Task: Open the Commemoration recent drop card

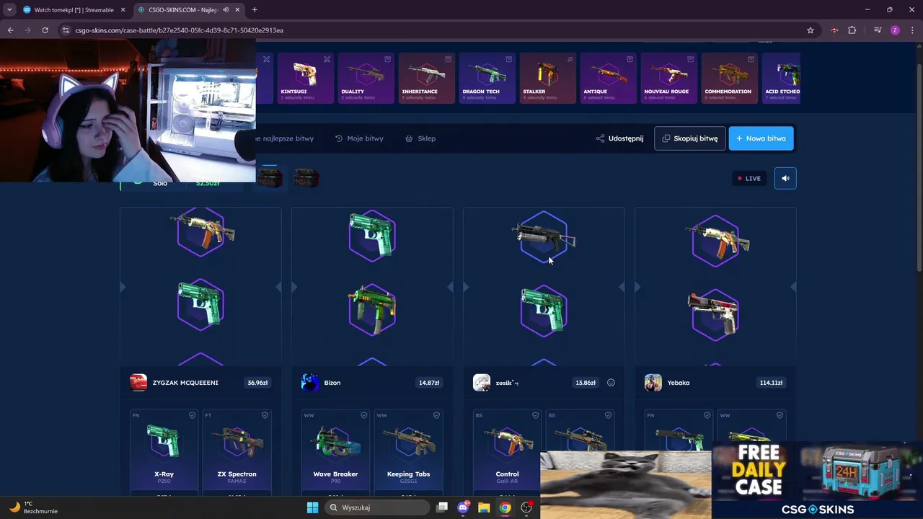Action: point(730,78)
